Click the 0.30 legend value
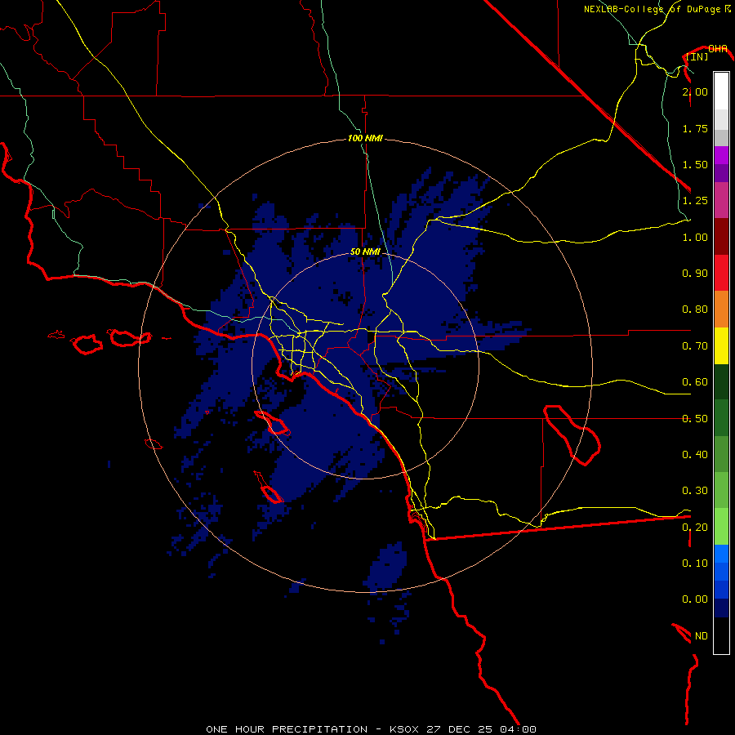 (695, 490)
